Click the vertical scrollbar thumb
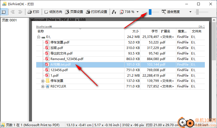Image resolution: width=217 pixels, height=128 pixels. [214, 41]
